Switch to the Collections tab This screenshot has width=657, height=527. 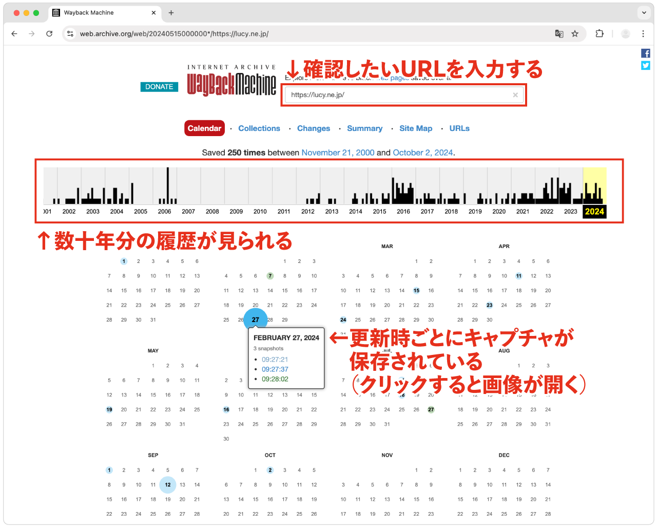[259, 128]
